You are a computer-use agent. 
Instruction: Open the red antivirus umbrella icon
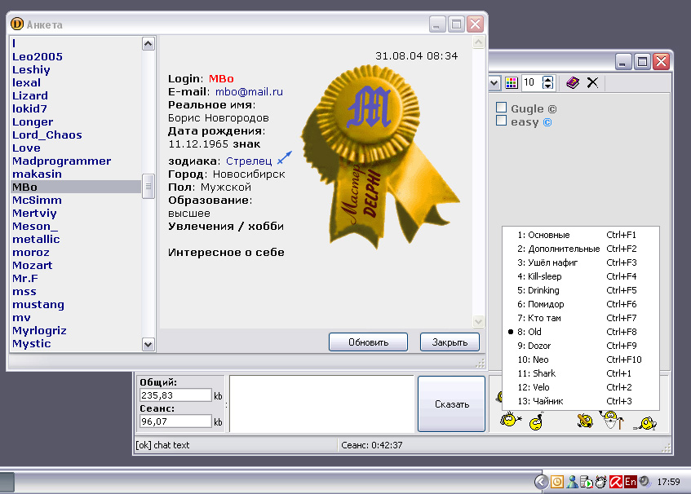click(x=616, y=482)
